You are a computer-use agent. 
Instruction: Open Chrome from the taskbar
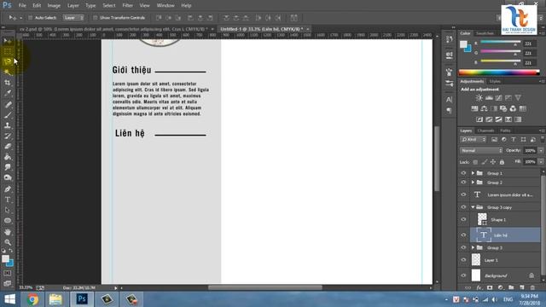pos(32,299)
